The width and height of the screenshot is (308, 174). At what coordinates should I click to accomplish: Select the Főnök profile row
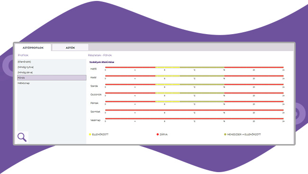coord(52,78)
